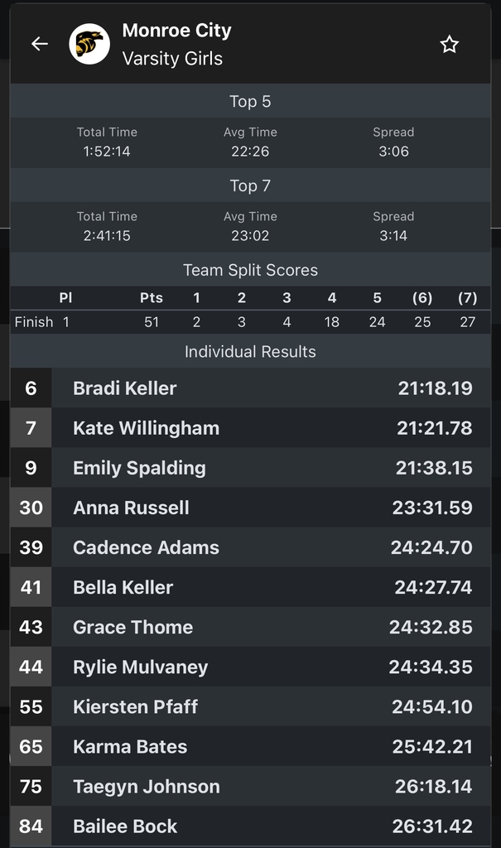The height and width of the screenshot is (848, 501).
Task: Open Bella Keller's result entry
Action: [x=250, y=587]
